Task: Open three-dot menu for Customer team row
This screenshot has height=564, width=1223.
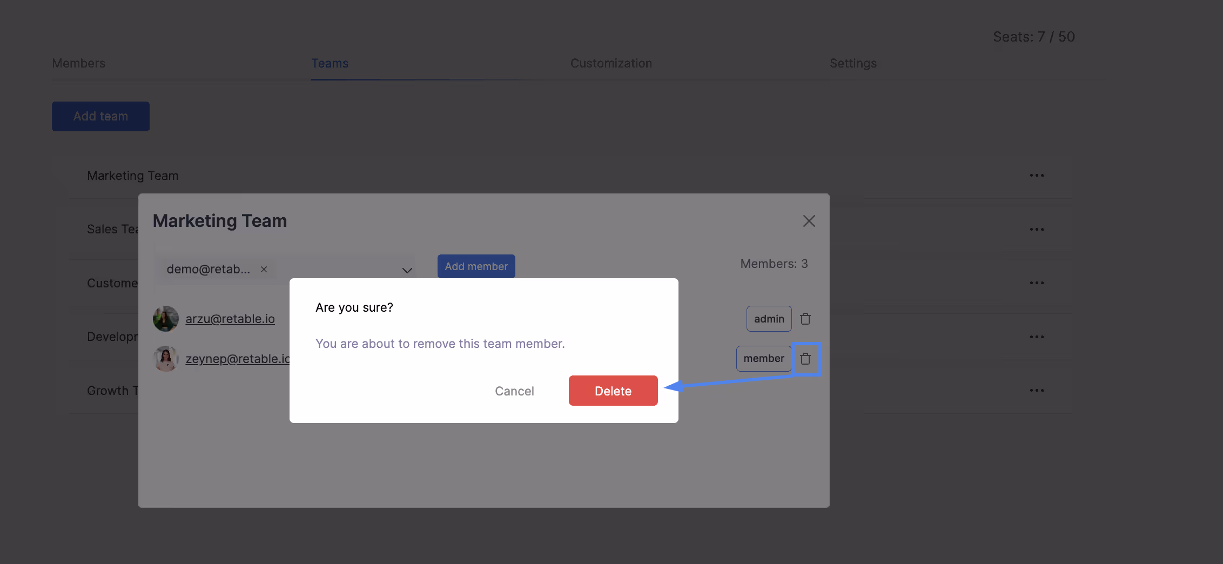Action: point(1037,283)
